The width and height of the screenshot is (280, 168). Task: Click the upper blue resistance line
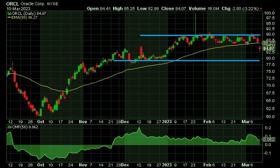point(200,35)
